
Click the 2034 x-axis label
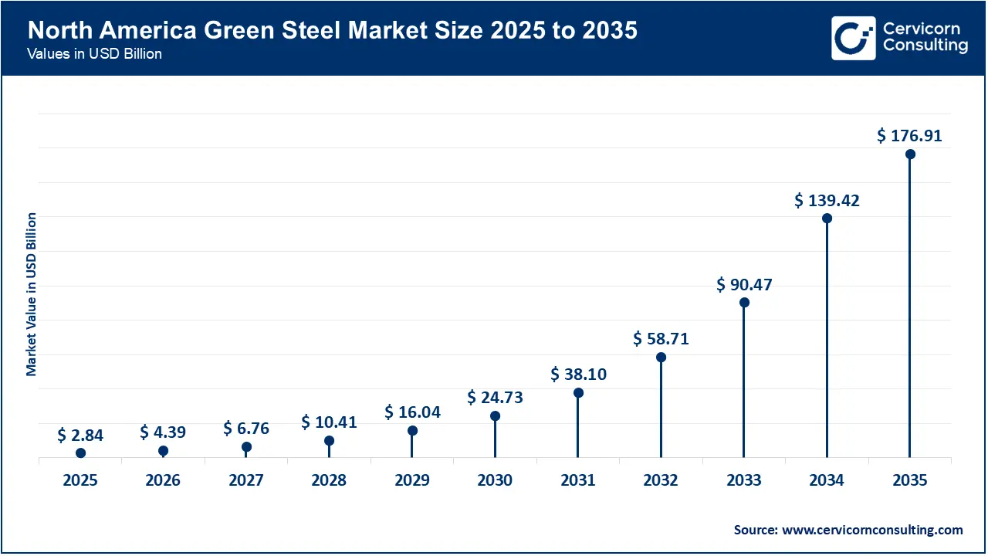(827, 480)
